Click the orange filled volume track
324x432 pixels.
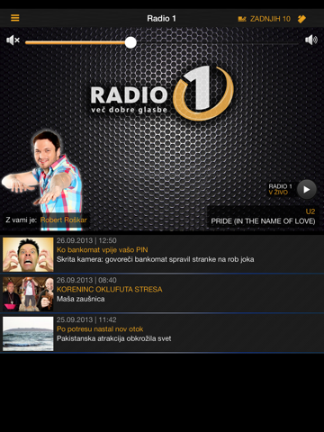76,42
